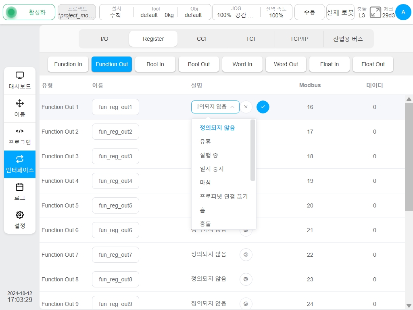
Task: Cancel Function Out 1 edit with X
Action: pos(246,107)
